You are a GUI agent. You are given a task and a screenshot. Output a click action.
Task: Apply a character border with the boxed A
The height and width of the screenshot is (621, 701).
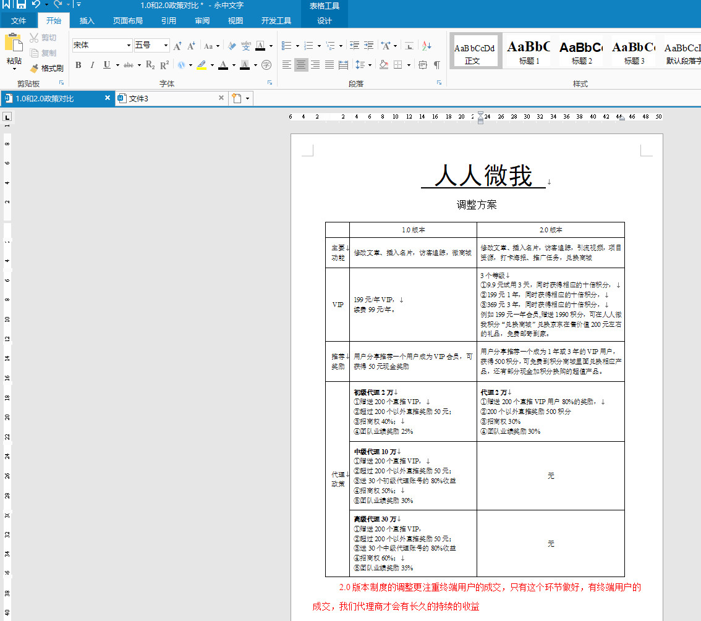click(x=260, y=46)
